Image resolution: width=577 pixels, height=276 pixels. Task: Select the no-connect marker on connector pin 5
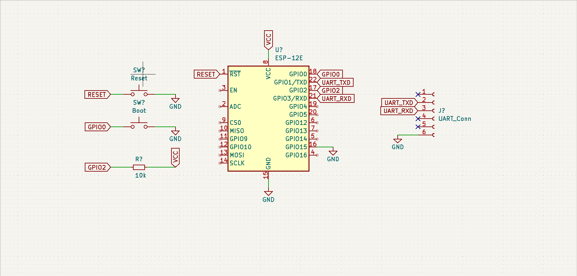[418, 127]
